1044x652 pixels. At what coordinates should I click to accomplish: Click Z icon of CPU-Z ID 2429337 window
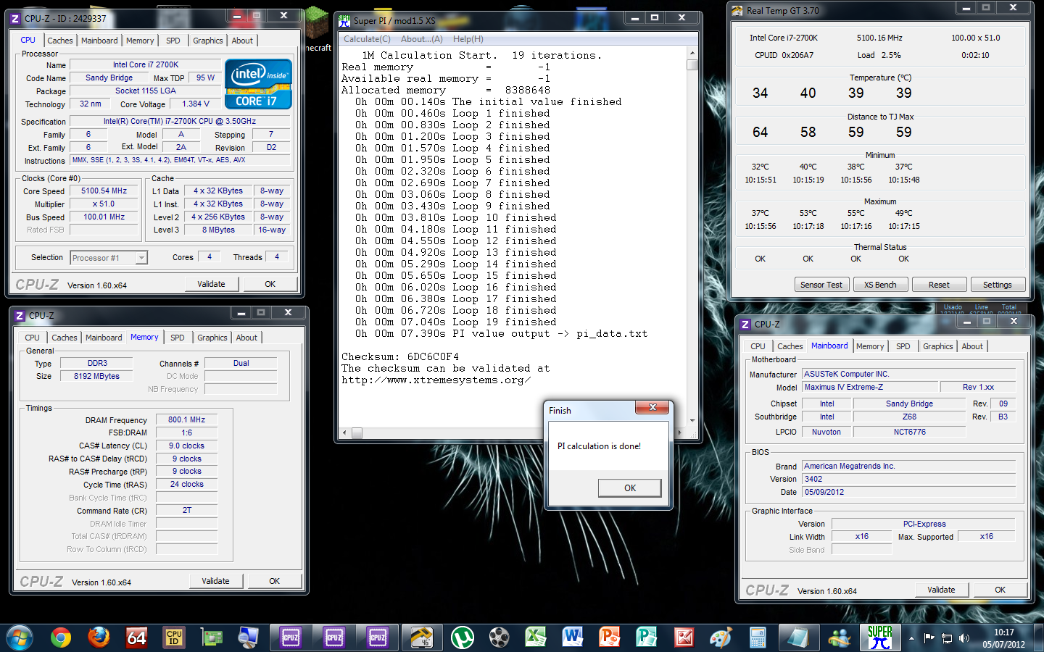click(x=15, y=18)
